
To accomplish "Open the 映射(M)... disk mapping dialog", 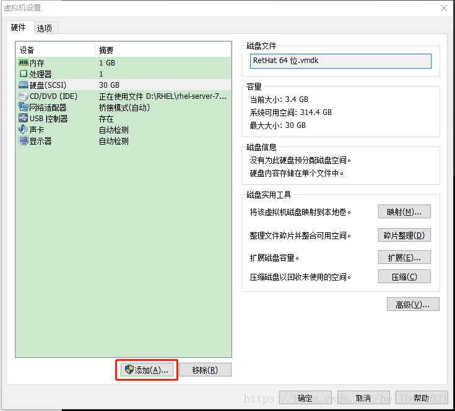I will coord(404,212).
